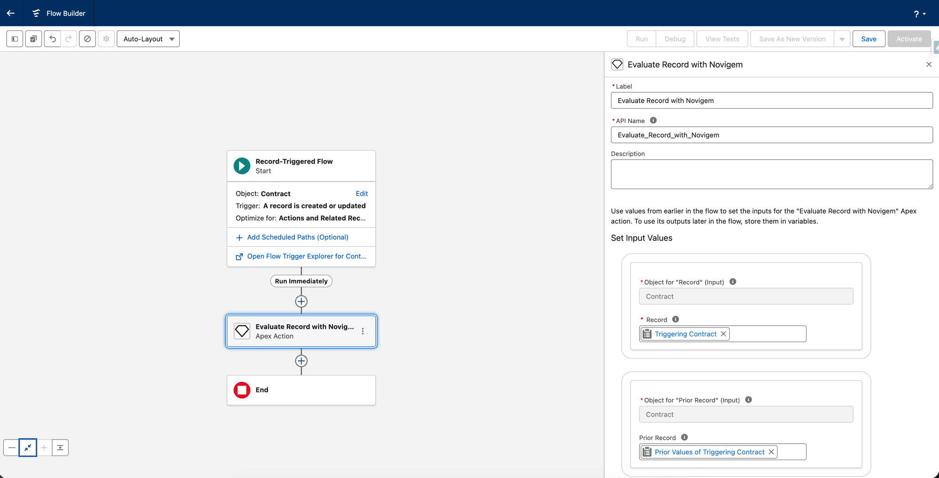
Task: Click the Save button
Action: click(869, 39)
